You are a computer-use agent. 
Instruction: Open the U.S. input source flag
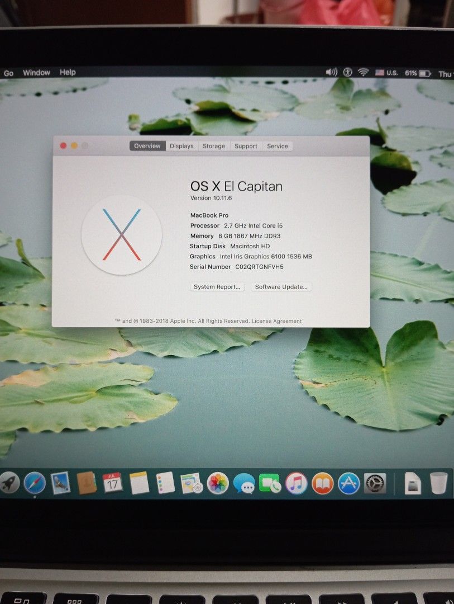[380, 72]
